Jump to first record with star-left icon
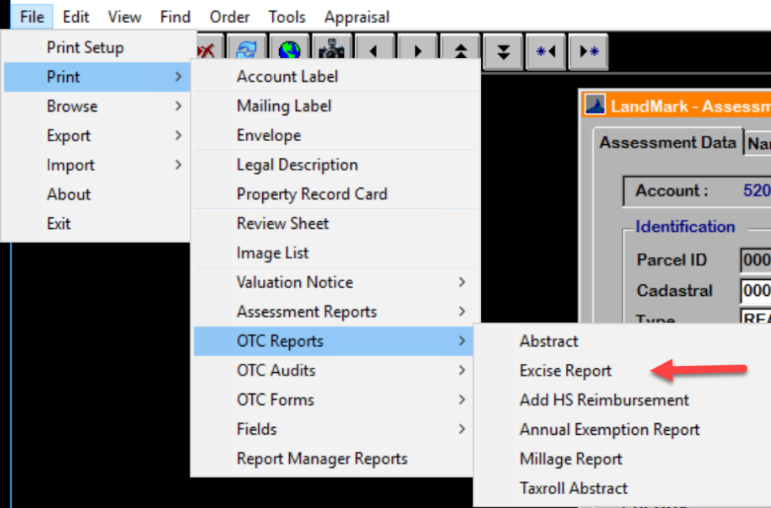Image resolution: width=771 pixels, height=508 pixels. [545, 51]
